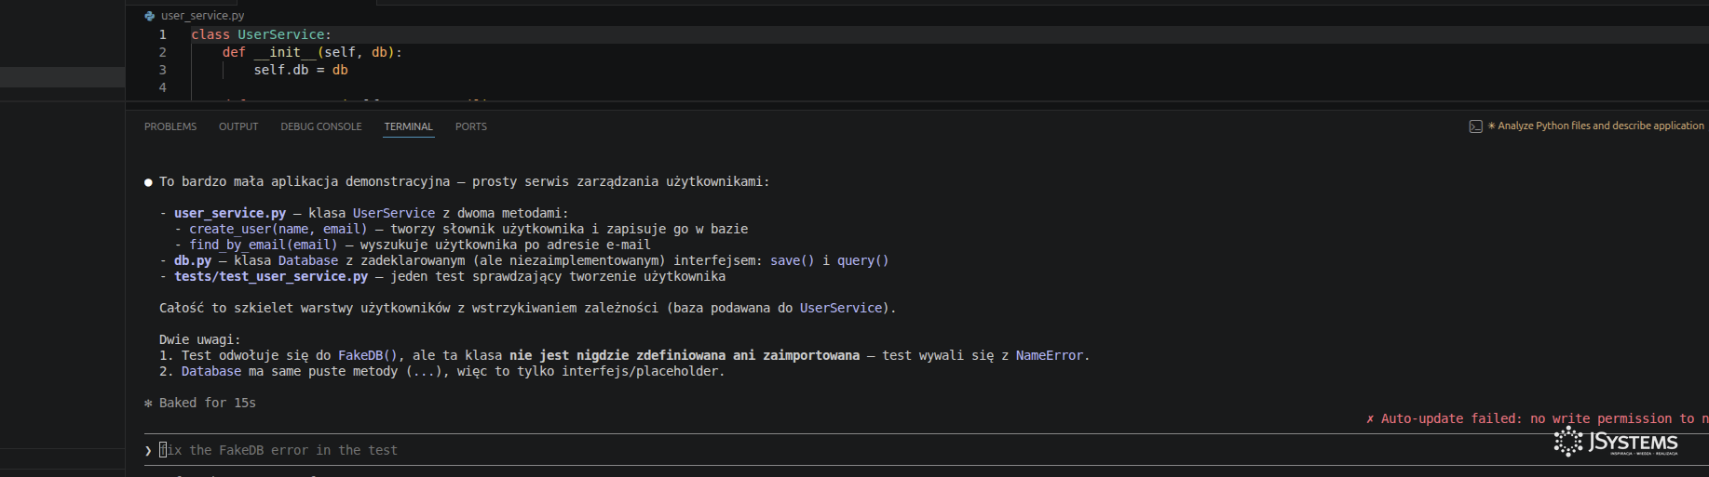Click the 'Baked for 15s' status line
The height and width of the screenshot is (477, 1709).
pyautogui.click(x=200, y=403)
